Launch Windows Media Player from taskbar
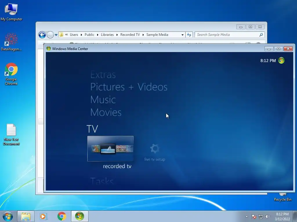This screenshot has height=222, width=297. pos(44,216)
